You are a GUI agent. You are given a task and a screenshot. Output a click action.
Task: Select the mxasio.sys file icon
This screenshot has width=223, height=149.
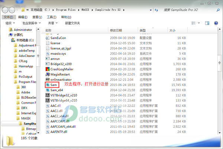[x=48, y=54]
